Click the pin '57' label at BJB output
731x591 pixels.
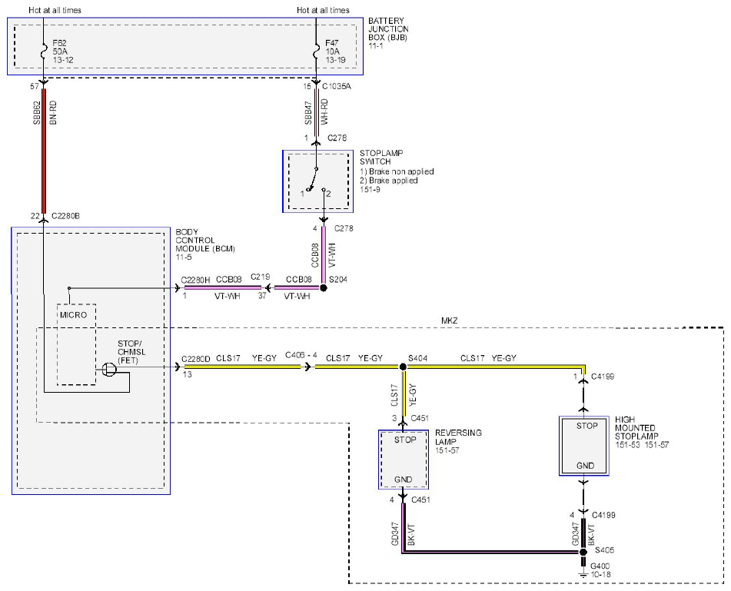35,86
